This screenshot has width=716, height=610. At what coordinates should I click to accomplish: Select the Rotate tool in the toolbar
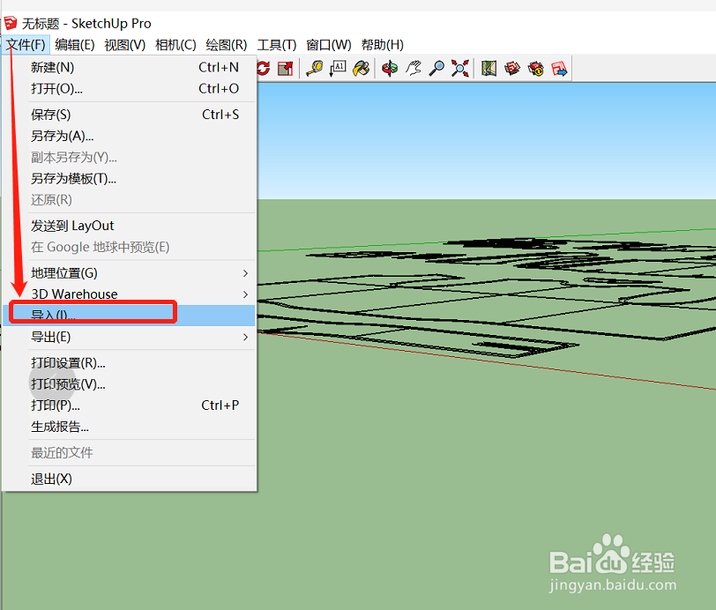pyautogui.click(x=264, y=69)
